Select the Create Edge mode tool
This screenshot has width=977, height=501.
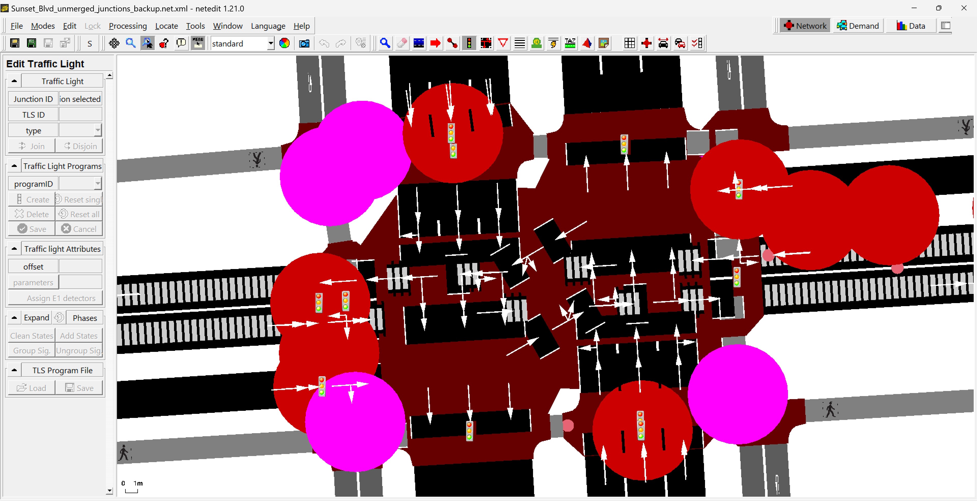452,43
